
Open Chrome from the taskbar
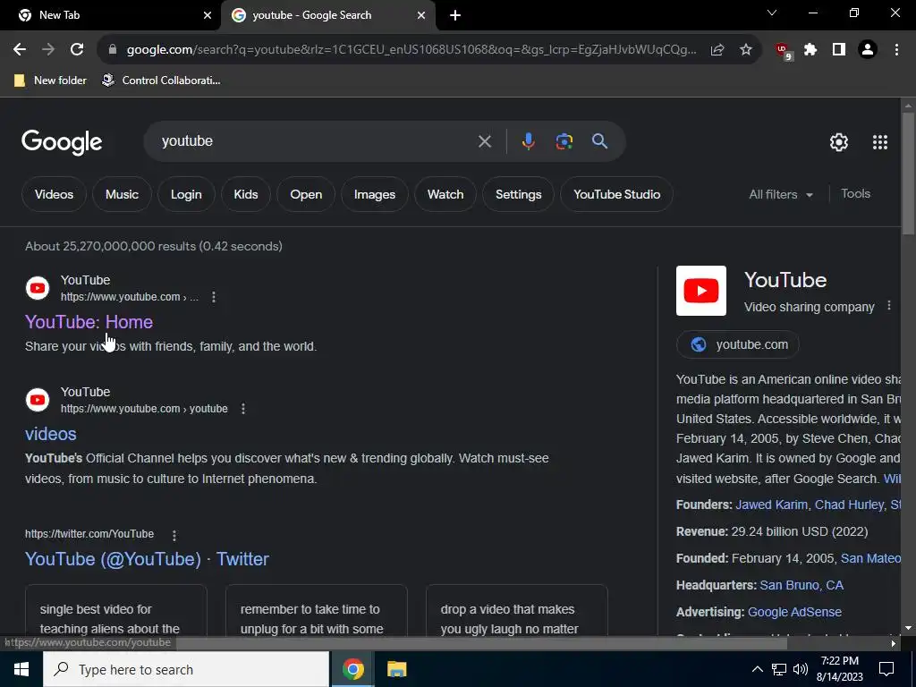pyautogui.click(x=352, y=669)
